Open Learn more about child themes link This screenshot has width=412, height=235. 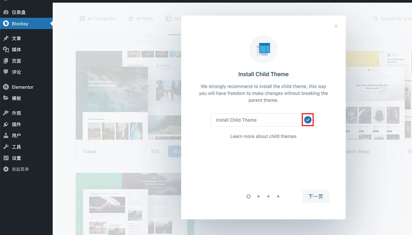coord(263,136)
